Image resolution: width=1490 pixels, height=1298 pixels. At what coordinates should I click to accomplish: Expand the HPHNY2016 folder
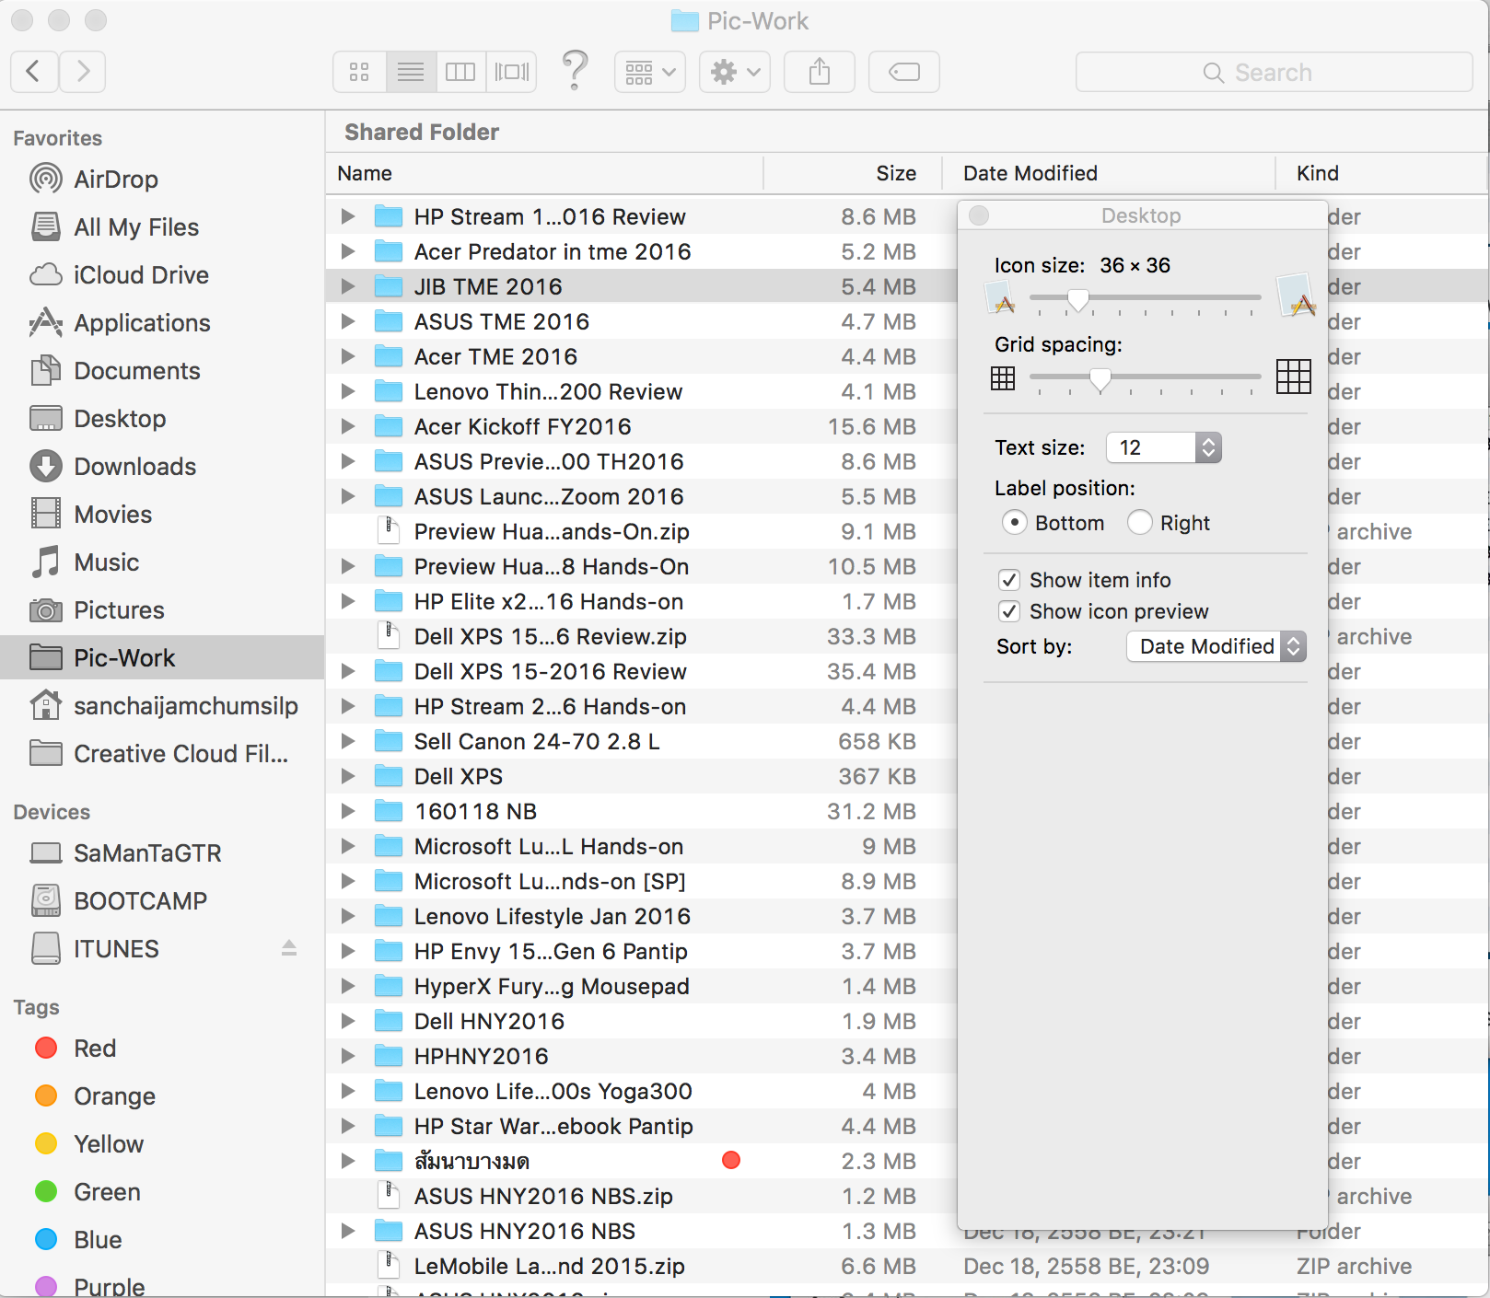coord(348,1056)
